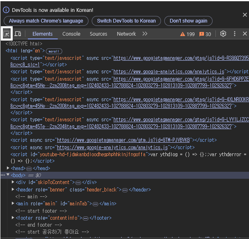Expand the contentinfo footer element

tap(13, 218)
